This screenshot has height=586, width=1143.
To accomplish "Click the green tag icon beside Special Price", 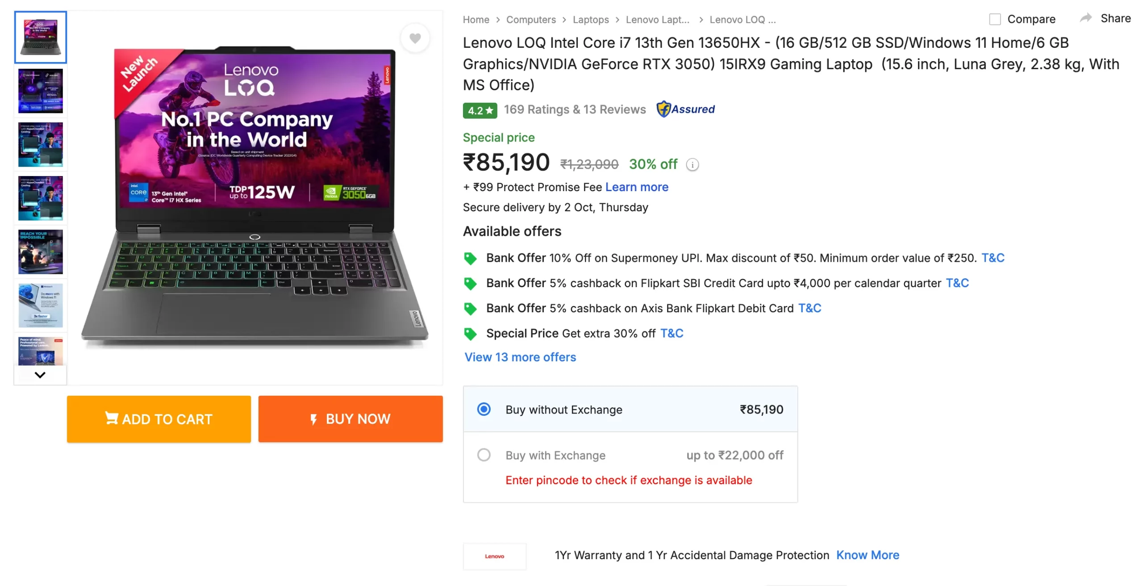I will pyautogui.click(x=470, y=333).
